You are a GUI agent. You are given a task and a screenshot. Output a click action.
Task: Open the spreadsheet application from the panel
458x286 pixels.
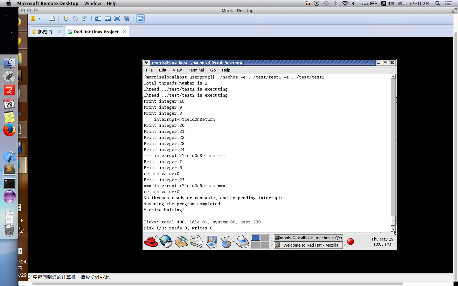[x=227, y=242]
